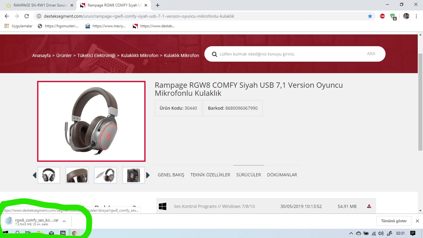Image resolution: width=423 pixels, height=238 pixels.
Task: Open Chrome's three-dot menu
Action: pos(416,16)
